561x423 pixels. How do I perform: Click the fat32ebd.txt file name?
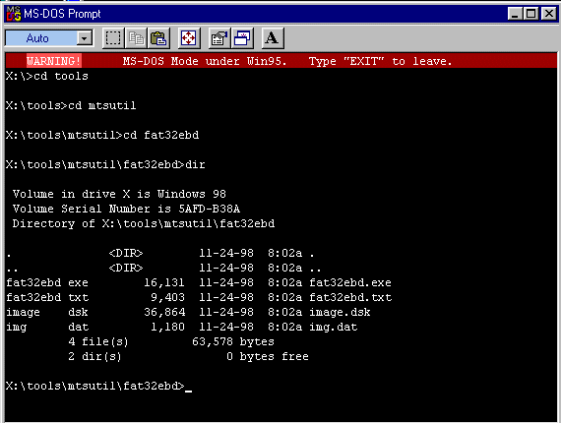350,297
